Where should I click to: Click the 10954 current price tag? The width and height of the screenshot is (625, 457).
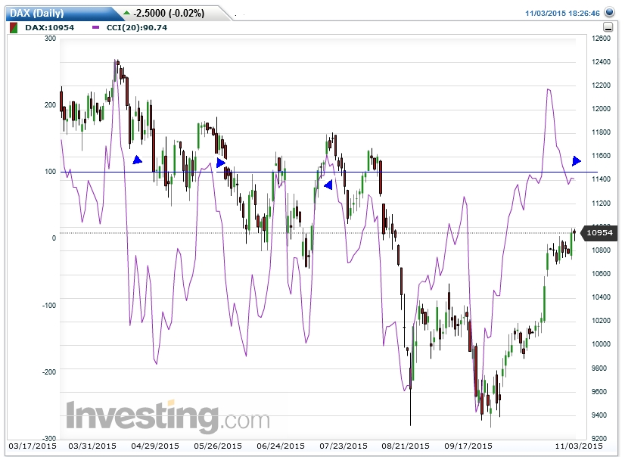click(x=599, y=233)
